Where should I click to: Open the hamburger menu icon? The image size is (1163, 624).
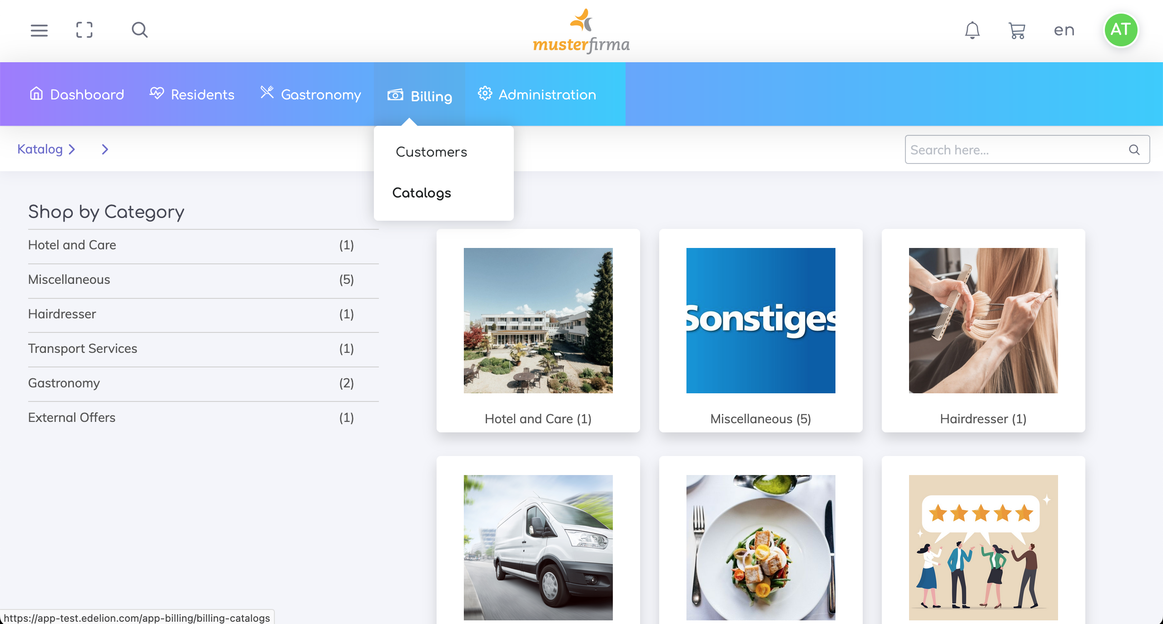tap(39, 30)
